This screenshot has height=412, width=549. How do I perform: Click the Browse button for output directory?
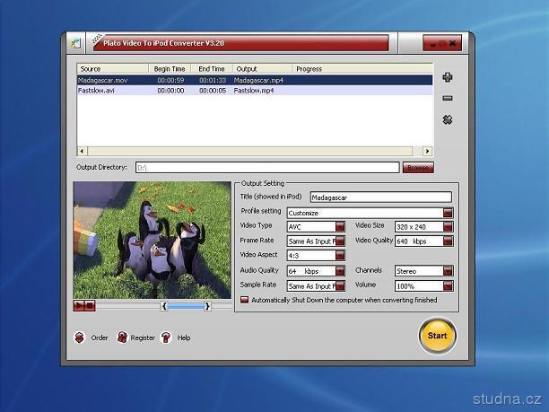pos(418,167)
